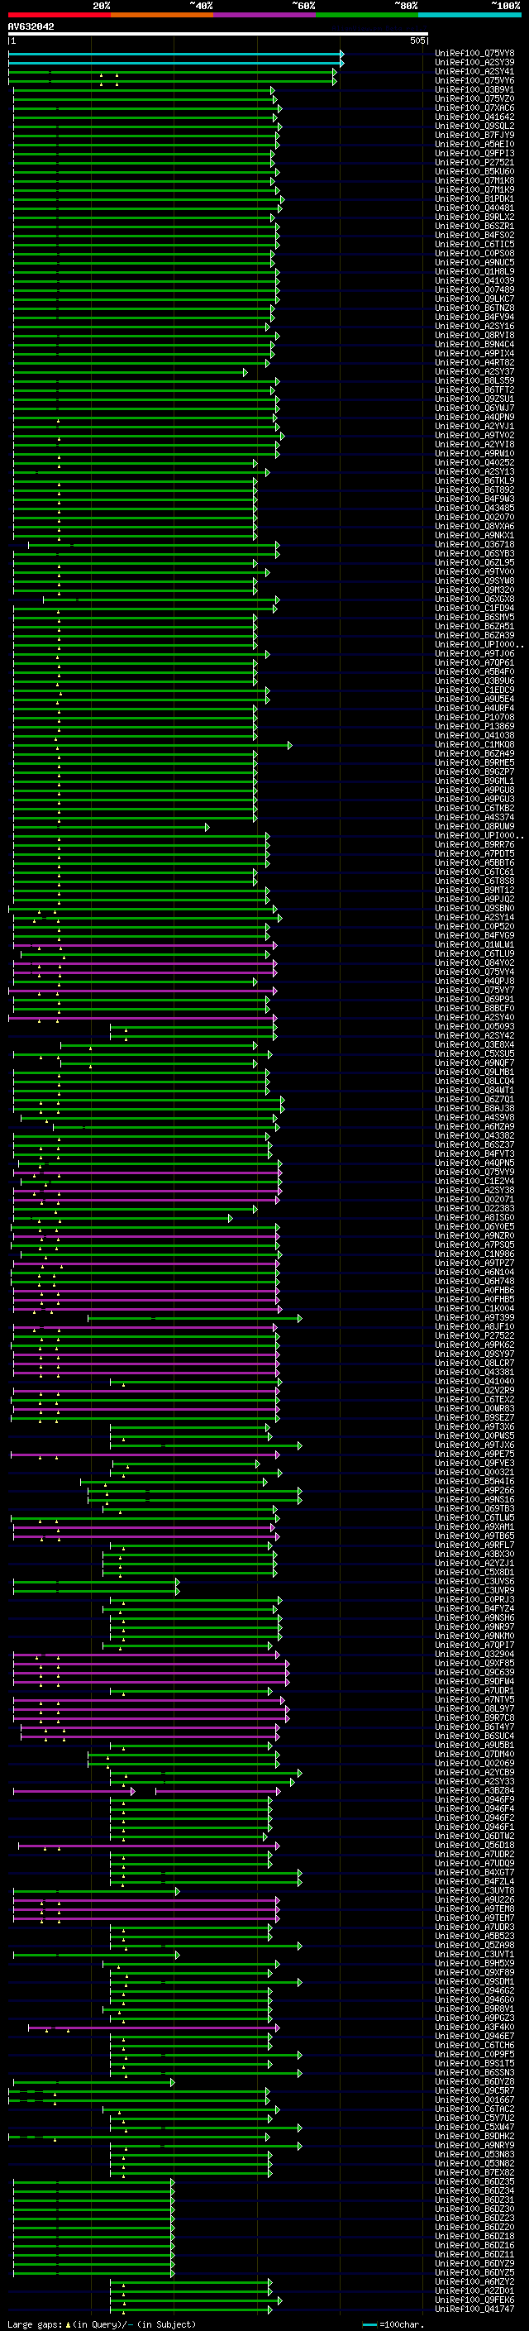The image size is (529, 2331).
Task: Click the cyan alignment bar for UniRef100_Q75VY8
Action: click(x=175, y=54)
